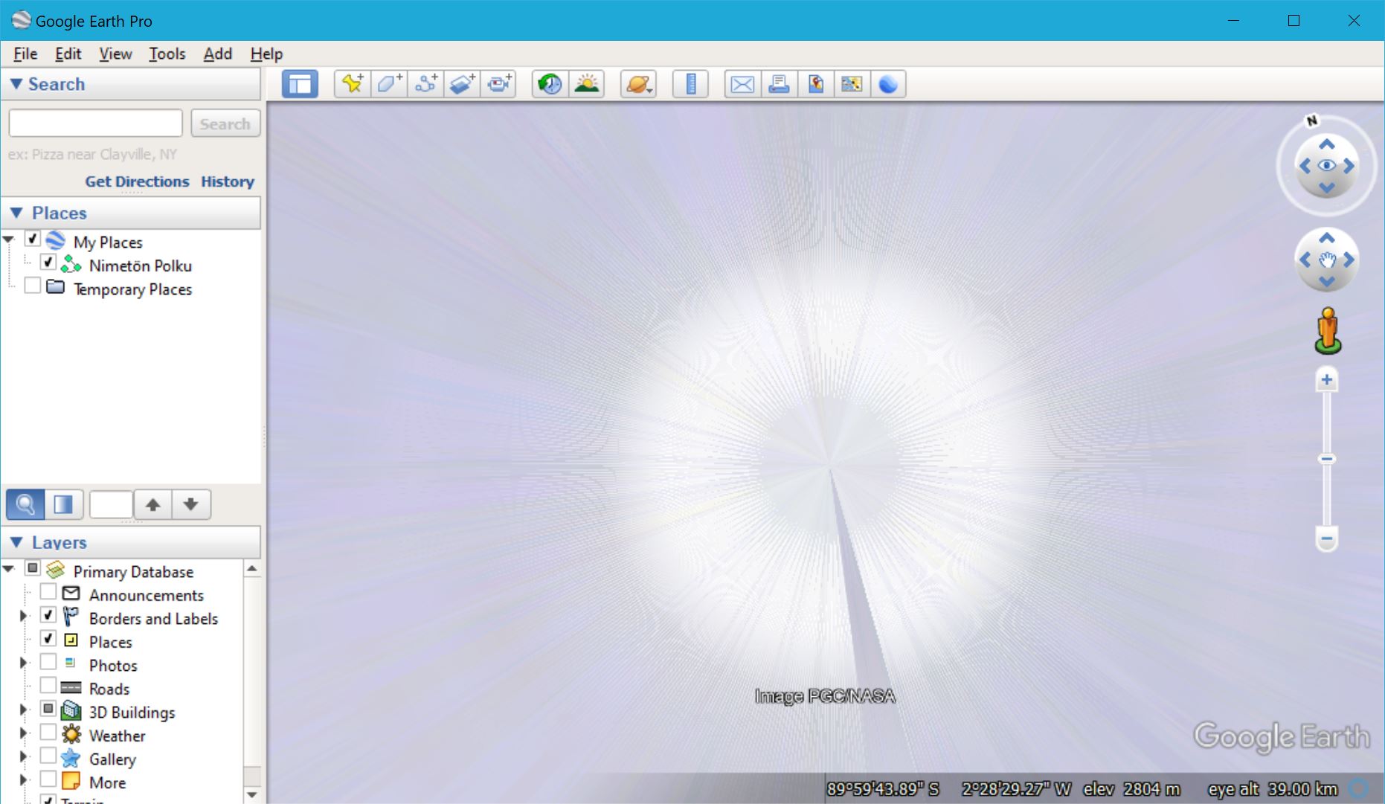Image resolution: width=1385 pixels, height=804 pixels.
Task: Uncheck the My Places checkbox
Action: [32, 239]
